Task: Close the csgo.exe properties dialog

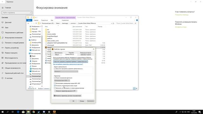Action: pos(94,49)
